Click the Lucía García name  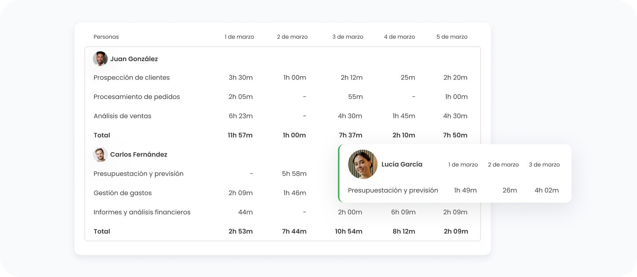pyautogui.click(x=402, y=164)
